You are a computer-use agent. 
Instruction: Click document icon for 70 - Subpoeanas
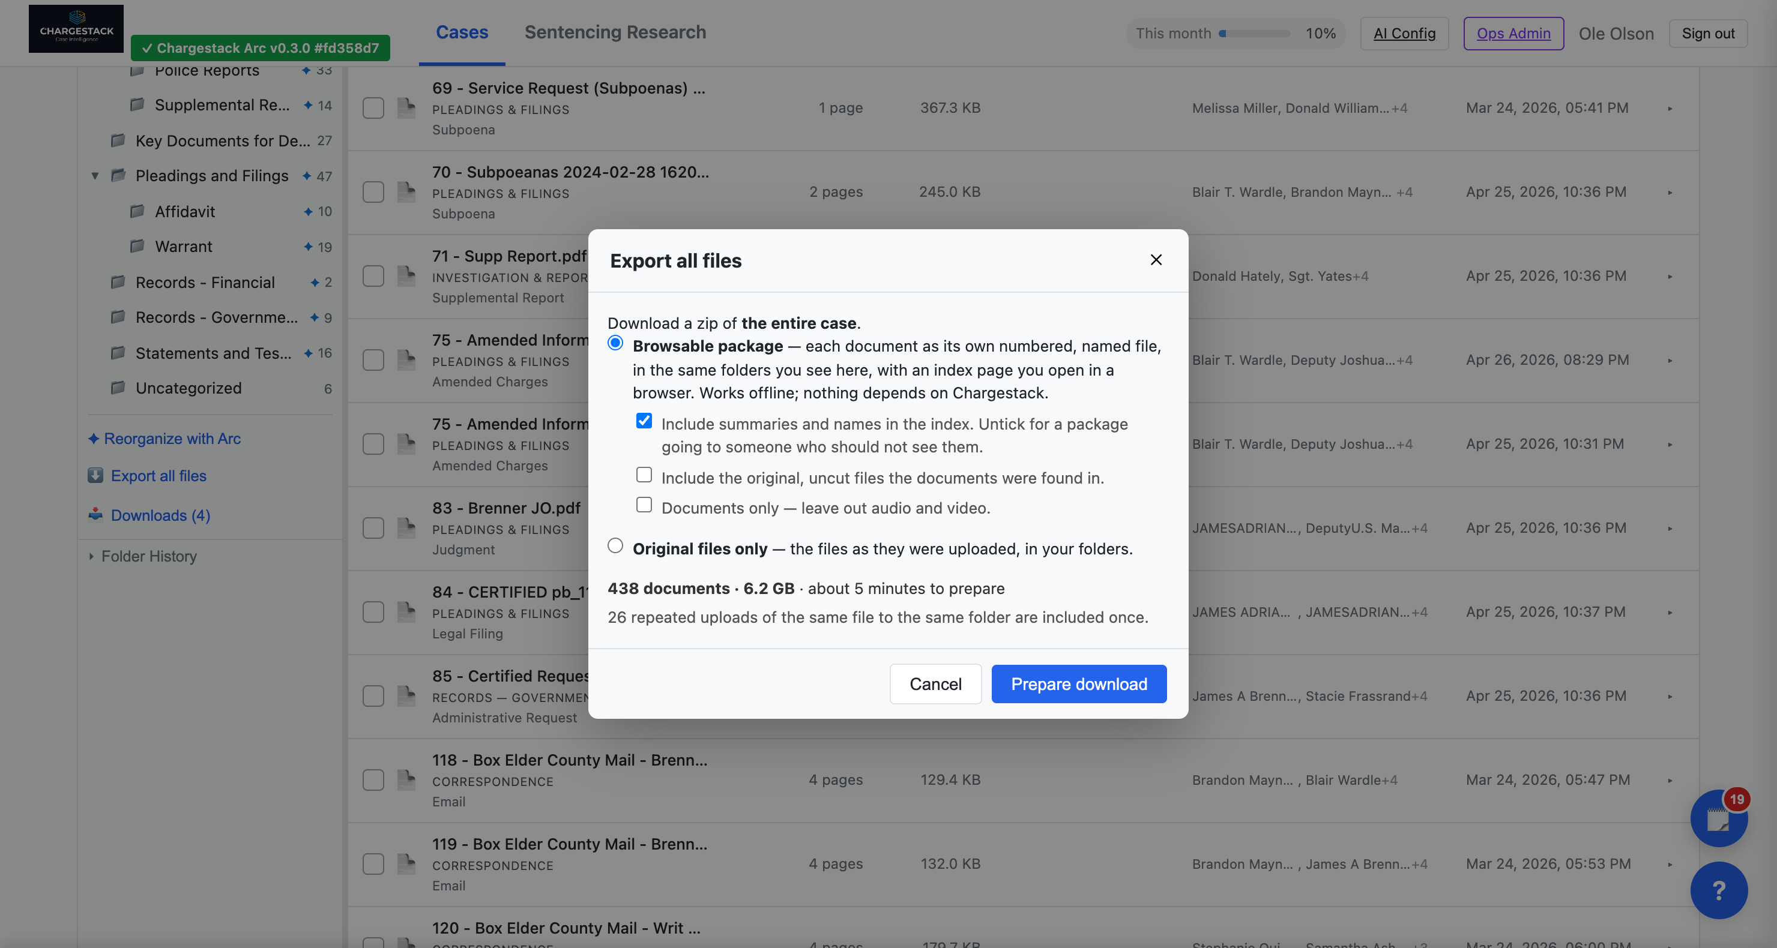pos(406,191)
